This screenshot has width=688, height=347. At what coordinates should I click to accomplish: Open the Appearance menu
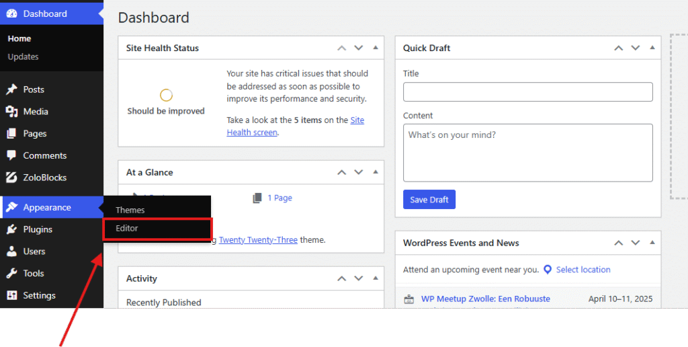52,207
